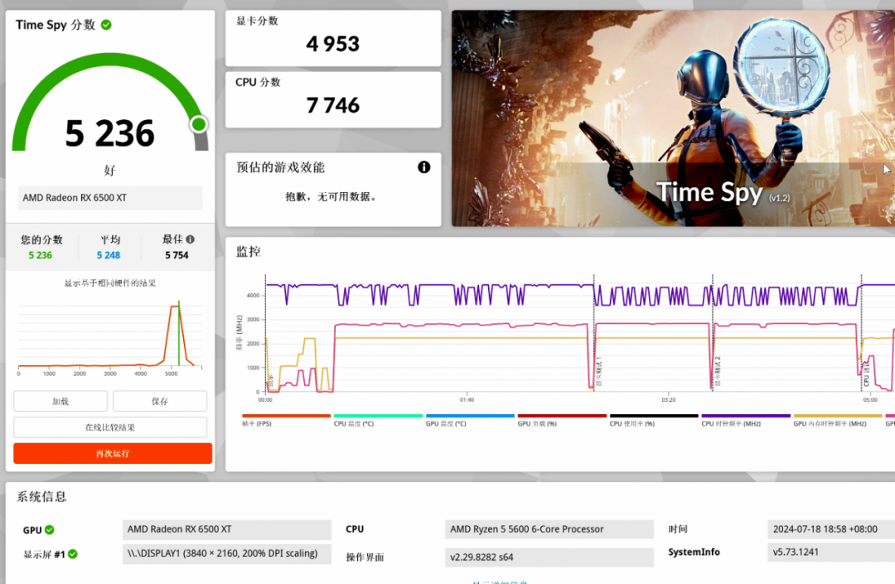
Task: Click the AMD Radeon RX 6500 XT field under the gauge
Action: pyautogui.click(x=110, y=198)
